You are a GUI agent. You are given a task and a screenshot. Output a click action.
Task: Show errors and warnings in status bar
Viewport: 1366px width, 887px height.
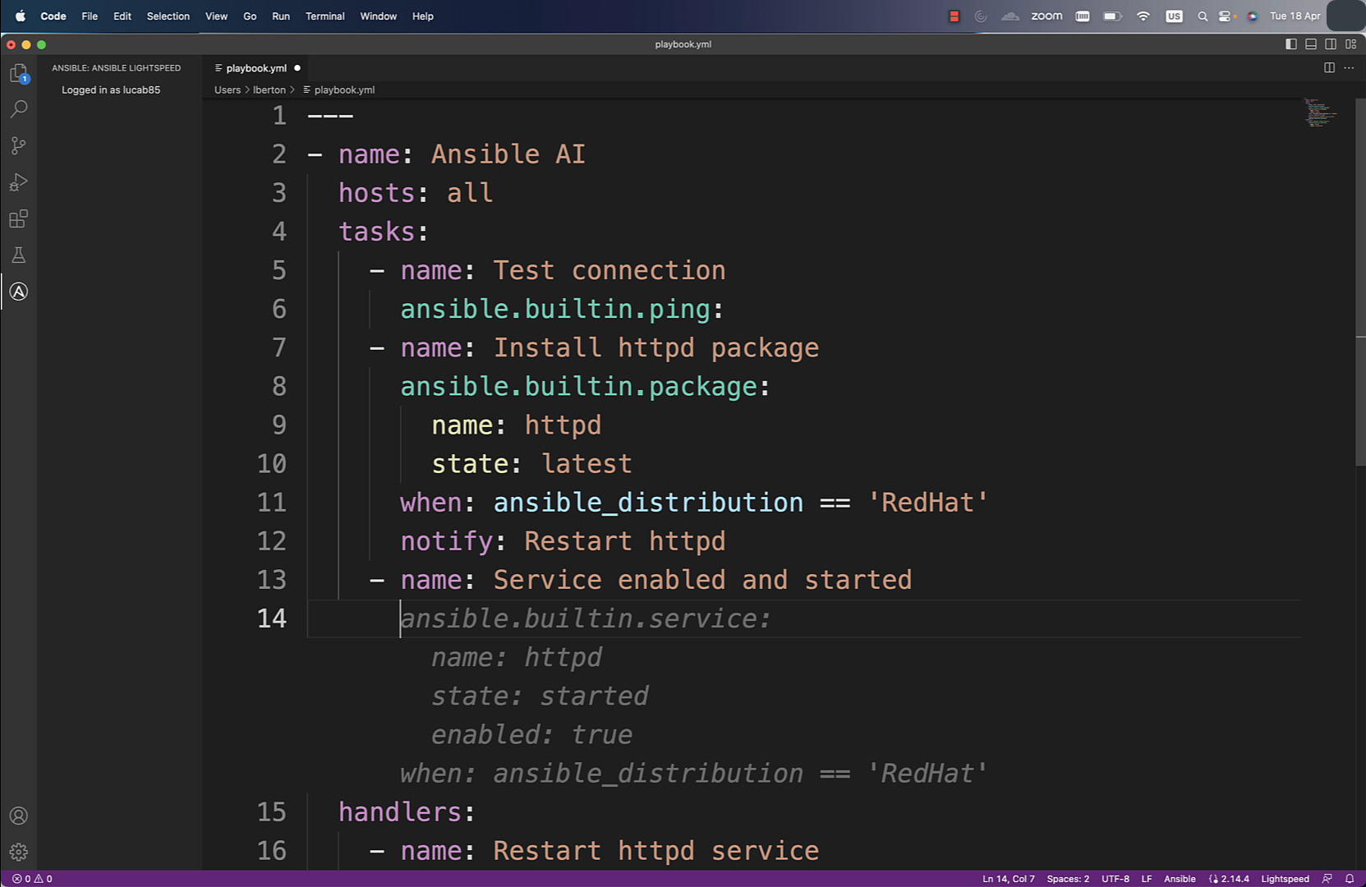[32, 879]
